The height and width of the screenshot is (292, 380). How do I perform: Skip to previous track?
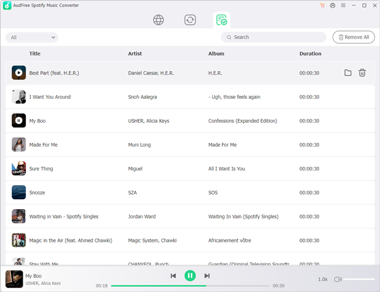coord(173,276)
